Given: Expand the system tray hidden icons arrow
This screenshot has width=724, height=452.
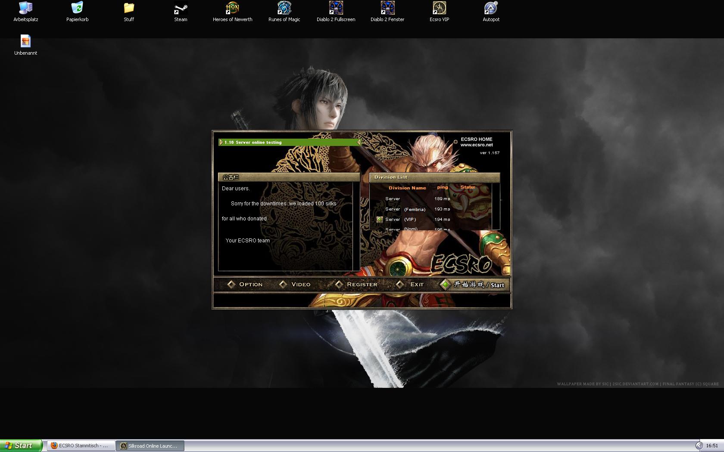Looking at the screenshot, I should (699, 446).
